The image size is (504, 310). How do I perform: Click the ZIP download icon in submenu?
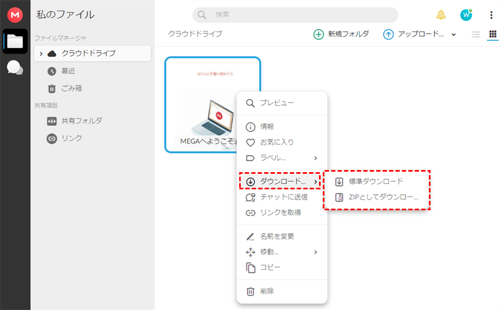(339, 197)
